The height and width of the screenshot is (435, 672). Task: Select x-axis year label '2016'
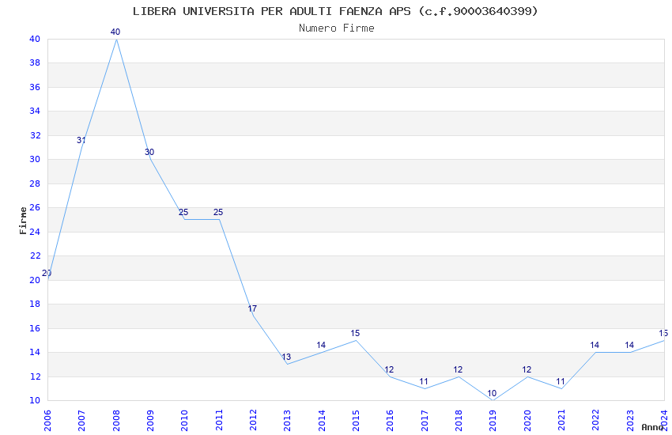pos(390,420)
